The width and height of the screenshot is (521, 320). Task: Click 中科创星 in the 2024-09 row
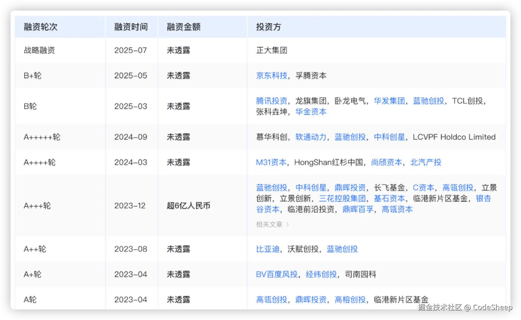[389, 137]
